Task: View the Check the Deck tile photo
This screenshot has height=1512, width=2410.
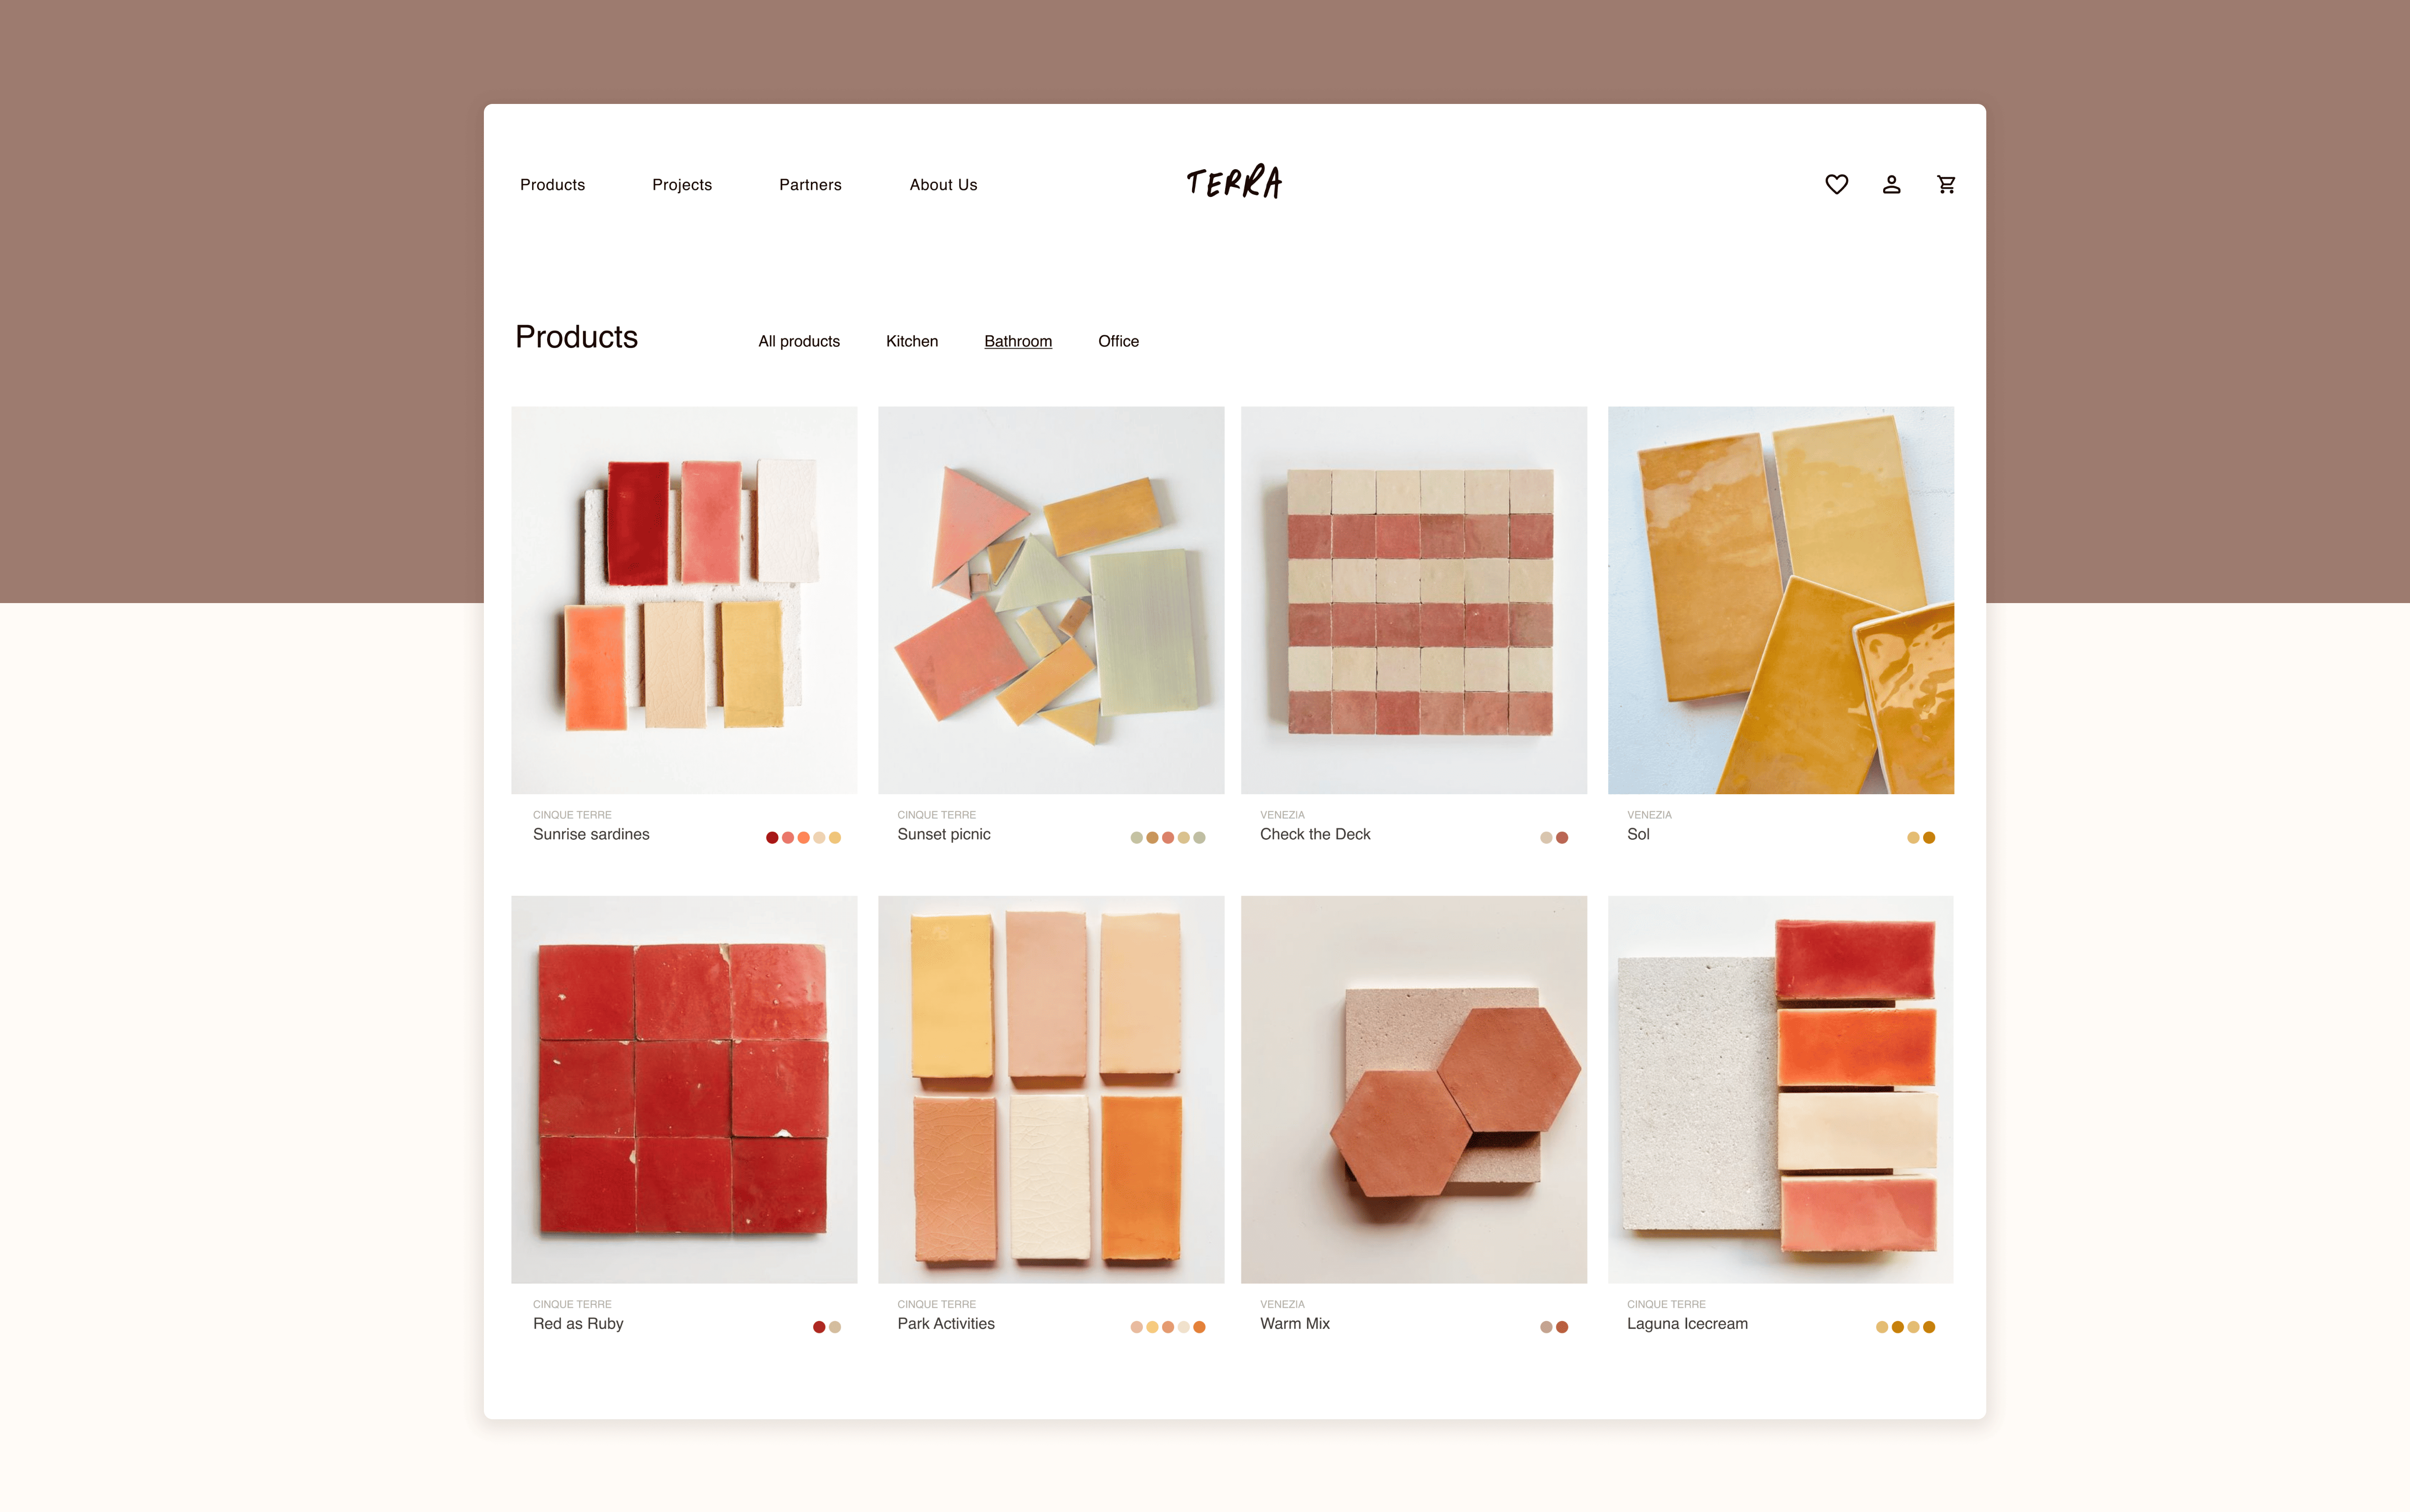Action: (1413, 600)
